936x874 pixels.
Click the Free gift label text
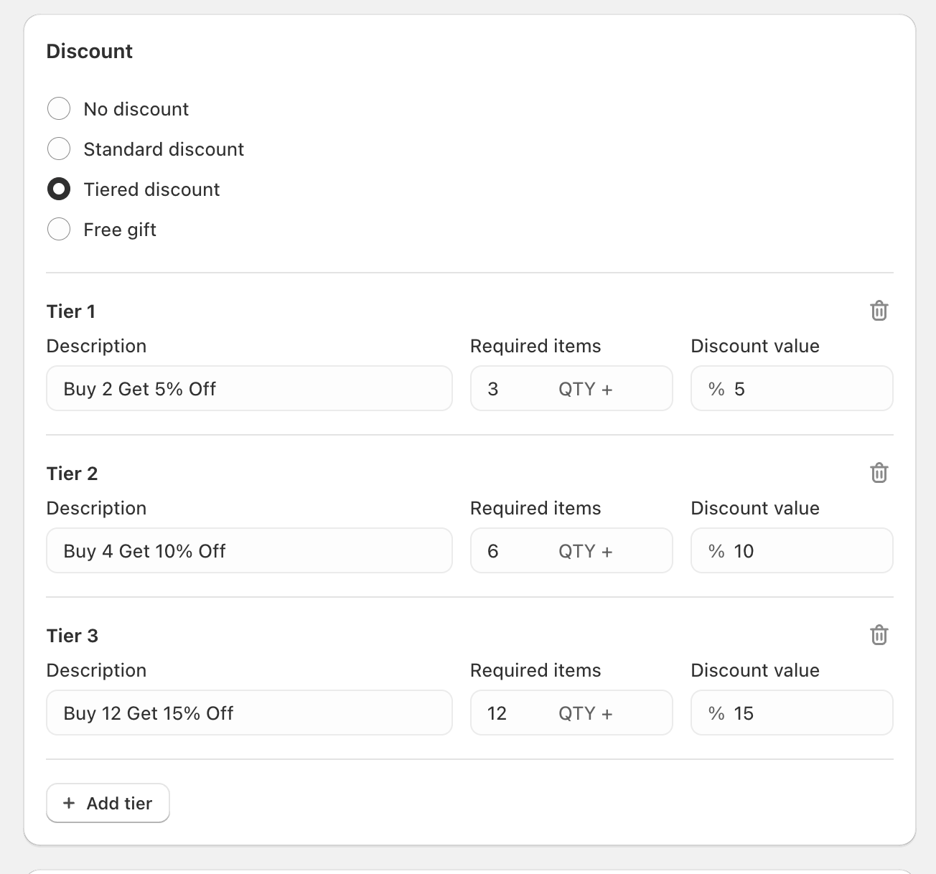[120, 230]
